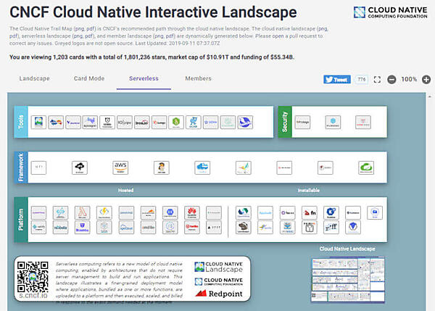Image resolution: width=435 pixels, height=311 pixels.
Task: Click the Platform category label
Action: coord(21,220)
